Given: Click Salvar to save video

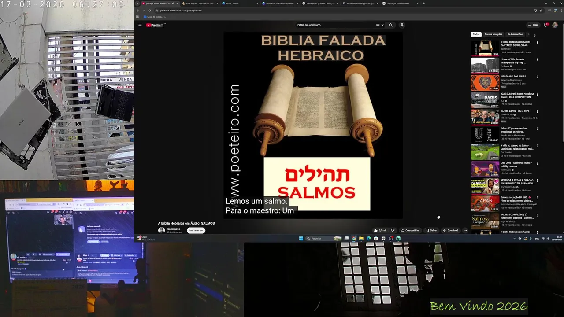Looking at the screenshot, I should (x=431, y=230).
